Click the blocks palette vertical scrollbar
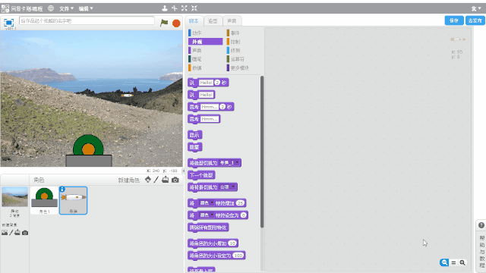The image size is (486, 273). pos(262,152)
